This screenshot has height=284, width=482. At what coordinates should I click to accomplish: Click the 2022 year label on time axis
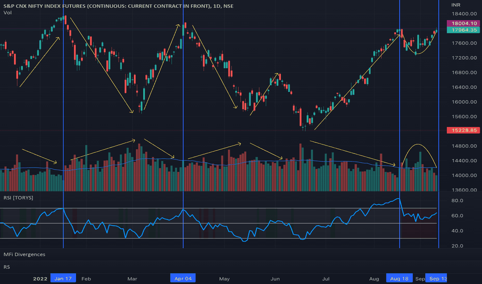pyautogui.click(x=40, y=279)
